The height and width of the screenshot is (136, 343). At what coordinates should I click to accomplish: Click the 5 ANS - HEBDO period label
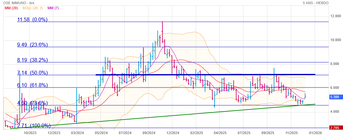[316, 3]
